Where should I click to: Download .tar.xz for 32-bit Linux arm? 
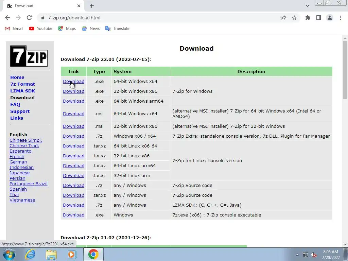tap(73, 176)
